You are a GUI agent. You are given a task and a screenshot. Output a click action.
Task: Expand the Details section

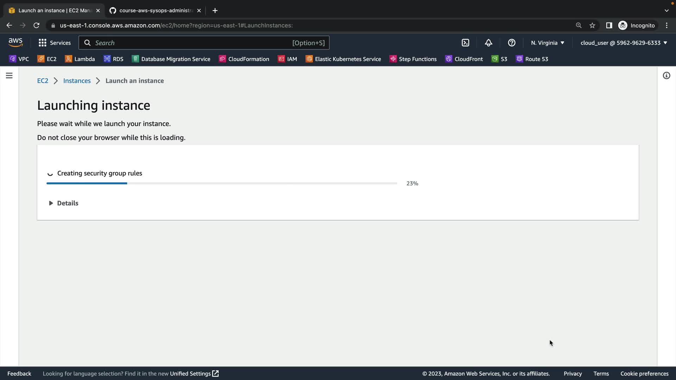pyautogui.click(x=63, y=203)
